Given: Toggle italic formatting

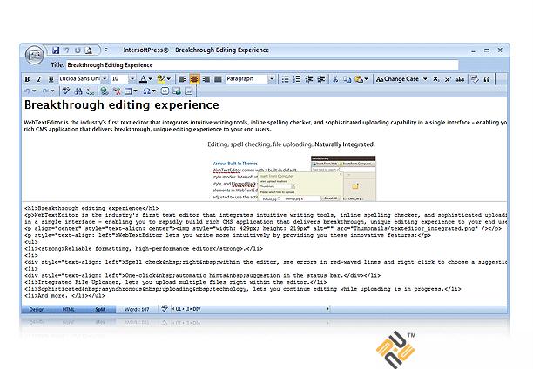Looking at the screenshot, I should point(39,79).
